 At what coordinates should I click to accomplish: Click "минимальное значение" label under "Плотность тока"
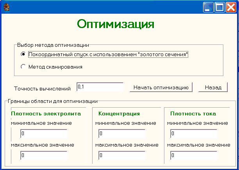tap(198, 123)
